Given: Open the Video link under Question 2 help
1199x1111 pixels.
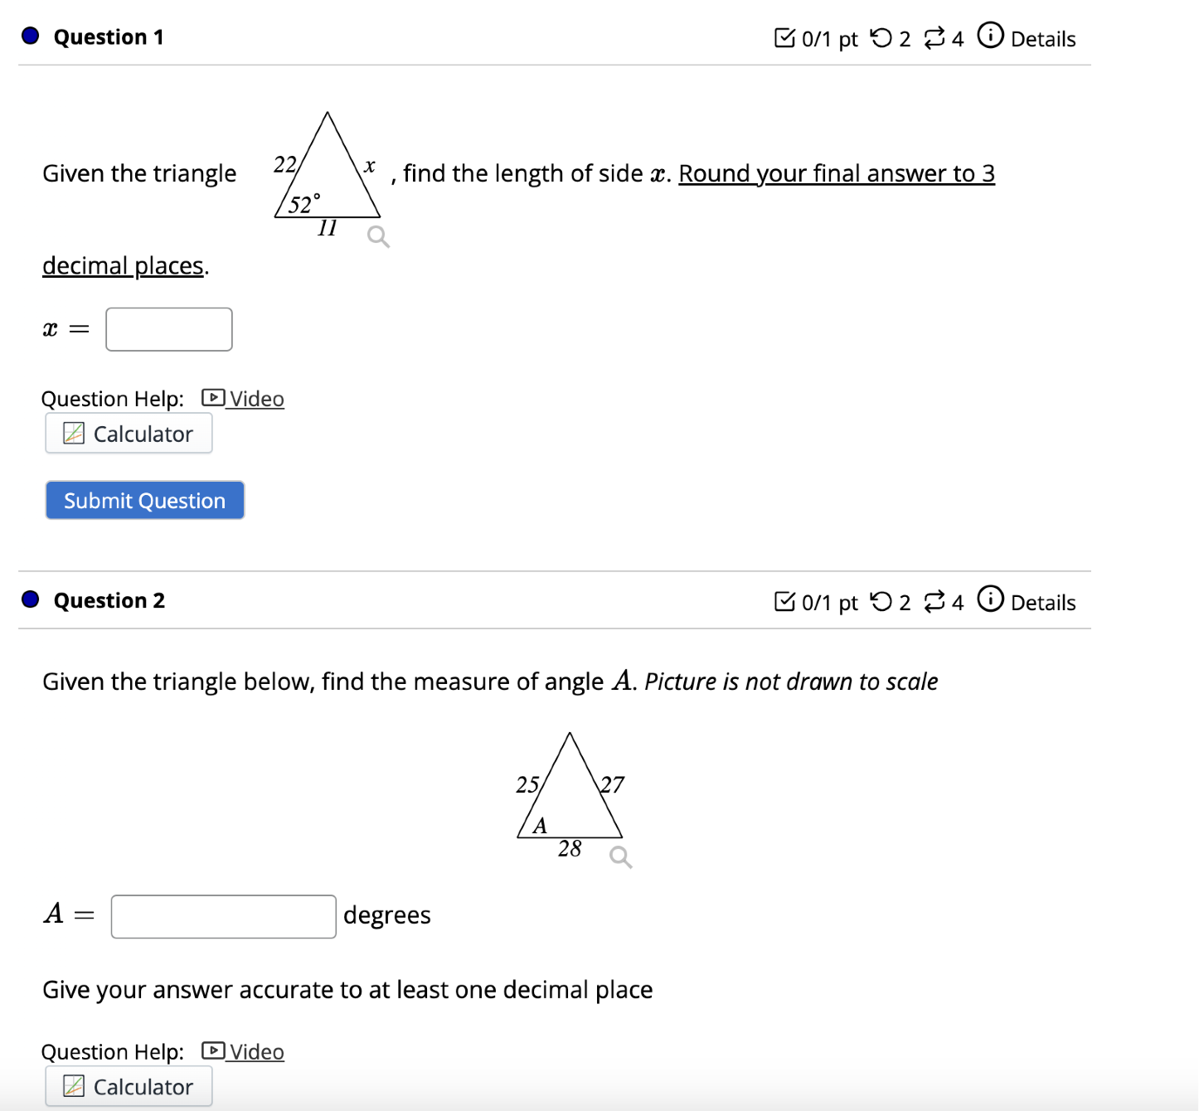Looking at the screenshot, I should tap(256, 1051).
